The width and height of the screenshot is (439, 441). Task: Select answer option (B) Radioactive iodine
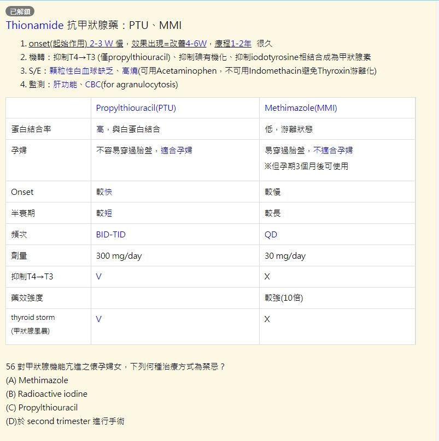click(46, 394)
